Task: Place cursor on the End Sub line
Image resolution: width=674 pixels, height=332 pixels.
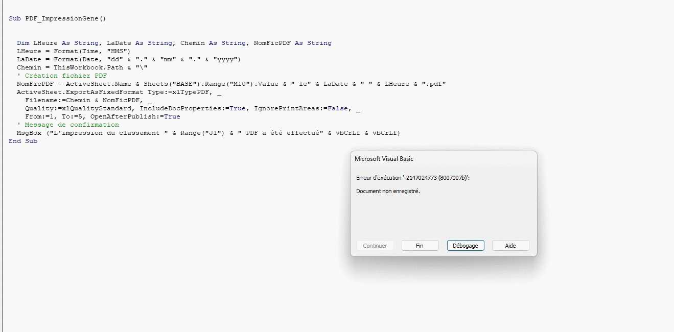Action: (23, 141)
